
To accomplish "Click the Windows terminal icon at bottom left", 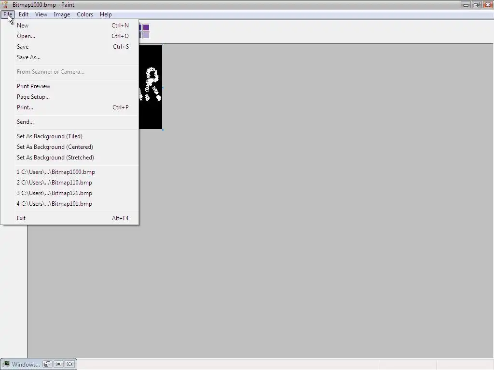I will point(6,364).
